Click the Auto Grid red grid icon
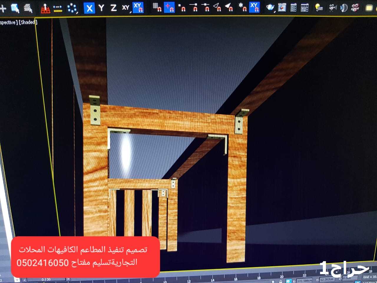Image resolution: width=377 pixels, height=283 pixels. click(45, 8)
